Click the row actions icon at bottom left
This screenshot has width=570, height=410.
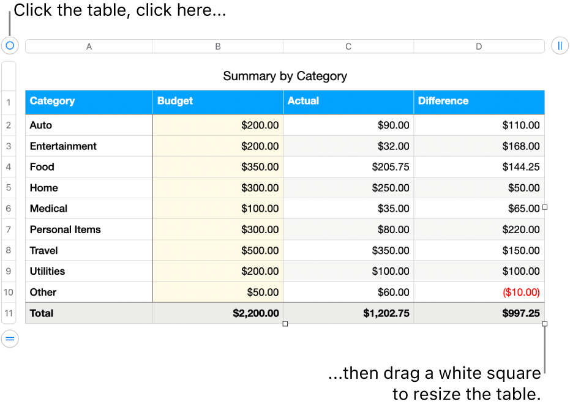[9, 339]
